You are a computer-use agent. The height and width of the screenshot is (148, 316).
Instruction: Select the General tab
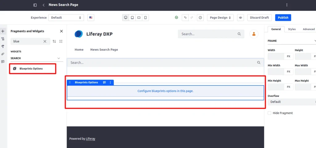[276, 29]
